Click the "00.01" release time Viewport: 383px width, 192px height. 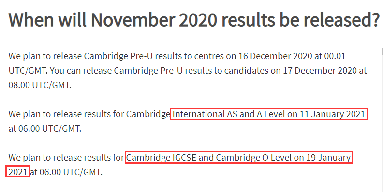click(335, 56)
